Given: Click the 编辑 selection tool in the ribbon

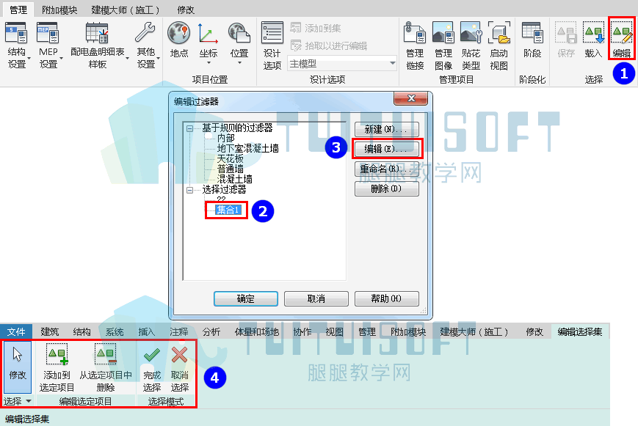Looking at the screenshot, I should tap(622, 40).
